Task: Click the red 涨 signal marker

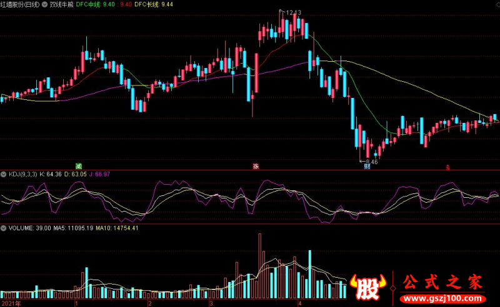Action: [x=256, y=166]
